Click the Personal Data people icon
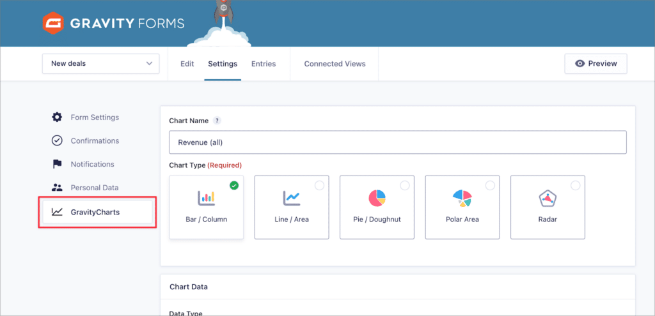Screen dimensions: 655x316 point(57,188)
